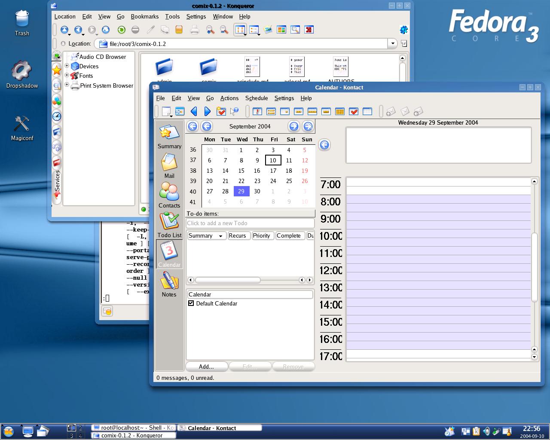Click Konqueror reload button in toolbar
The image size is (550, 440).
point(122,30)
